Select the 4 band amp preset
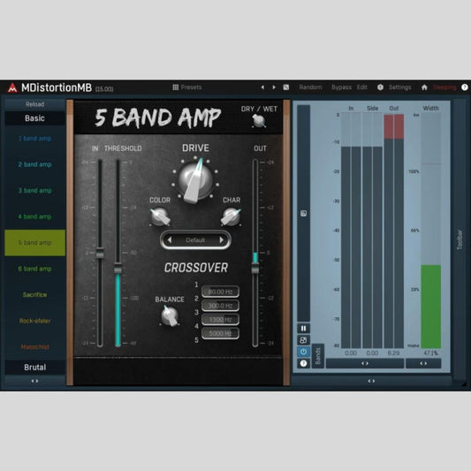This screenshot has height=471, width=471. pyautogui.click(x=34, y=217)
